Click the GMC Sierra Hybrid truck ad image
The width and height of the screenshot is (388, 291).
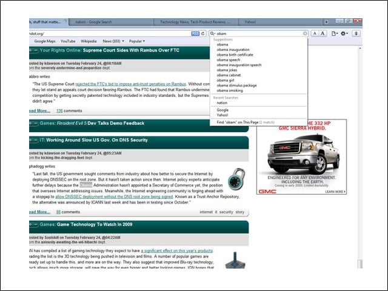pos(302,153)
